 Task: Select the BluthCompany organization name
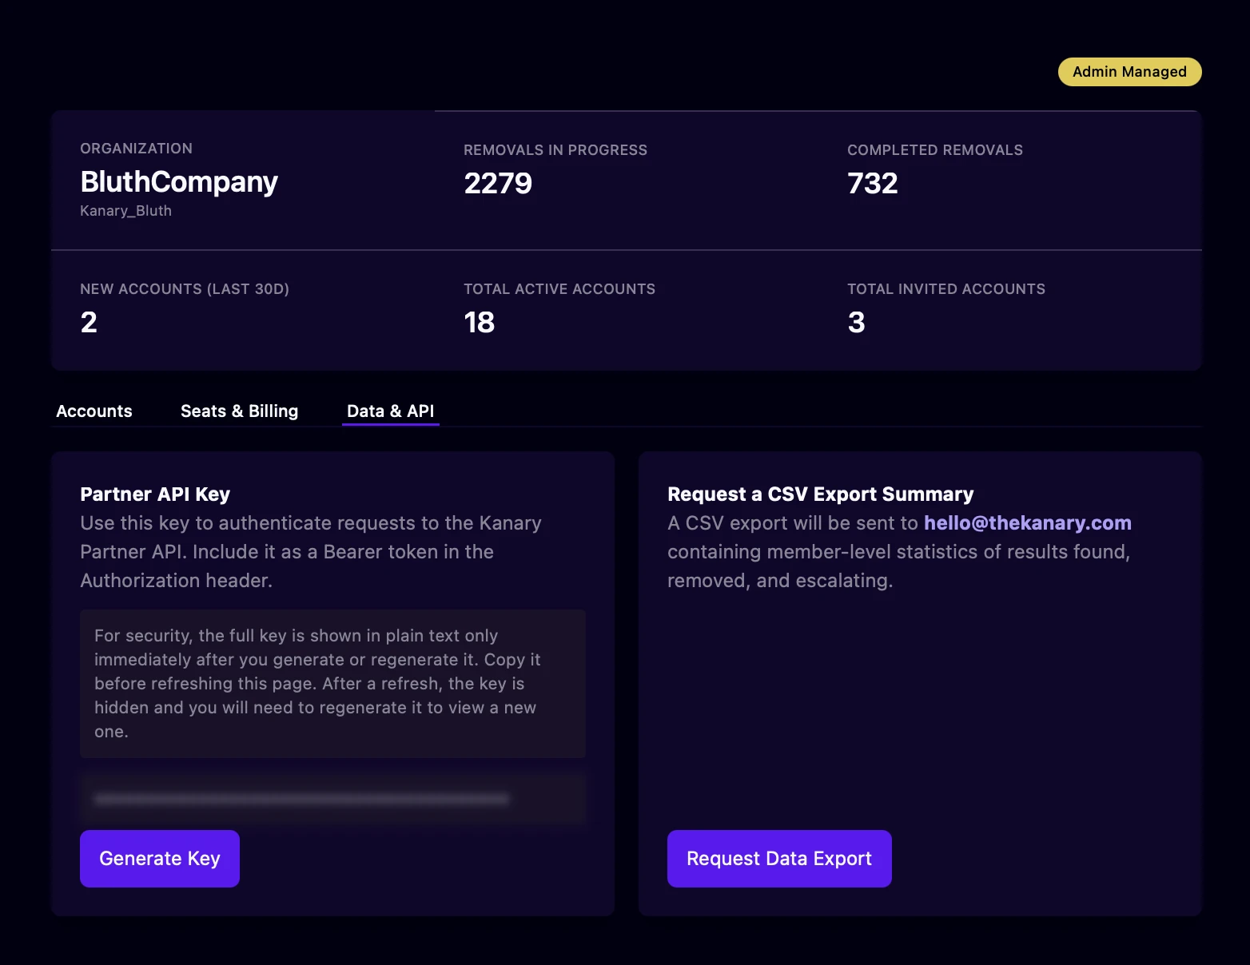tap(179, 182)
